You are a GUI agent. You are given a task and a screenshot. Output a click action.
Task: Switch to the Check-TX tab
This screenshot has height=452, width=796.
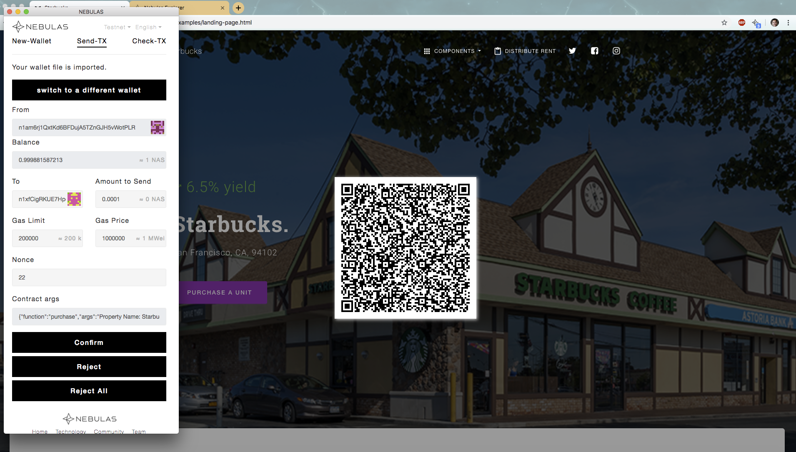[x=149, y=41]
